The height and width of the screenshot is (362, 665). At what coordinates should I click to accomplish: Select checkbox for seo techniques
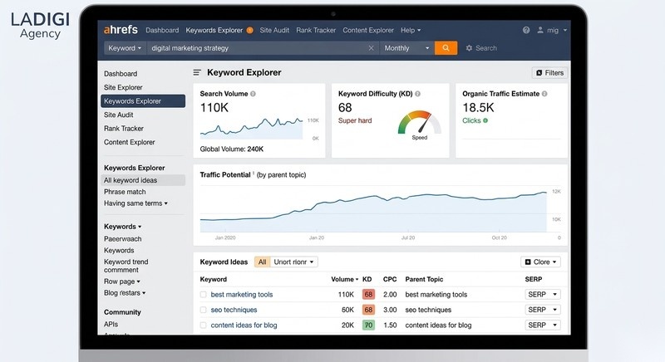tap(203, 310)
